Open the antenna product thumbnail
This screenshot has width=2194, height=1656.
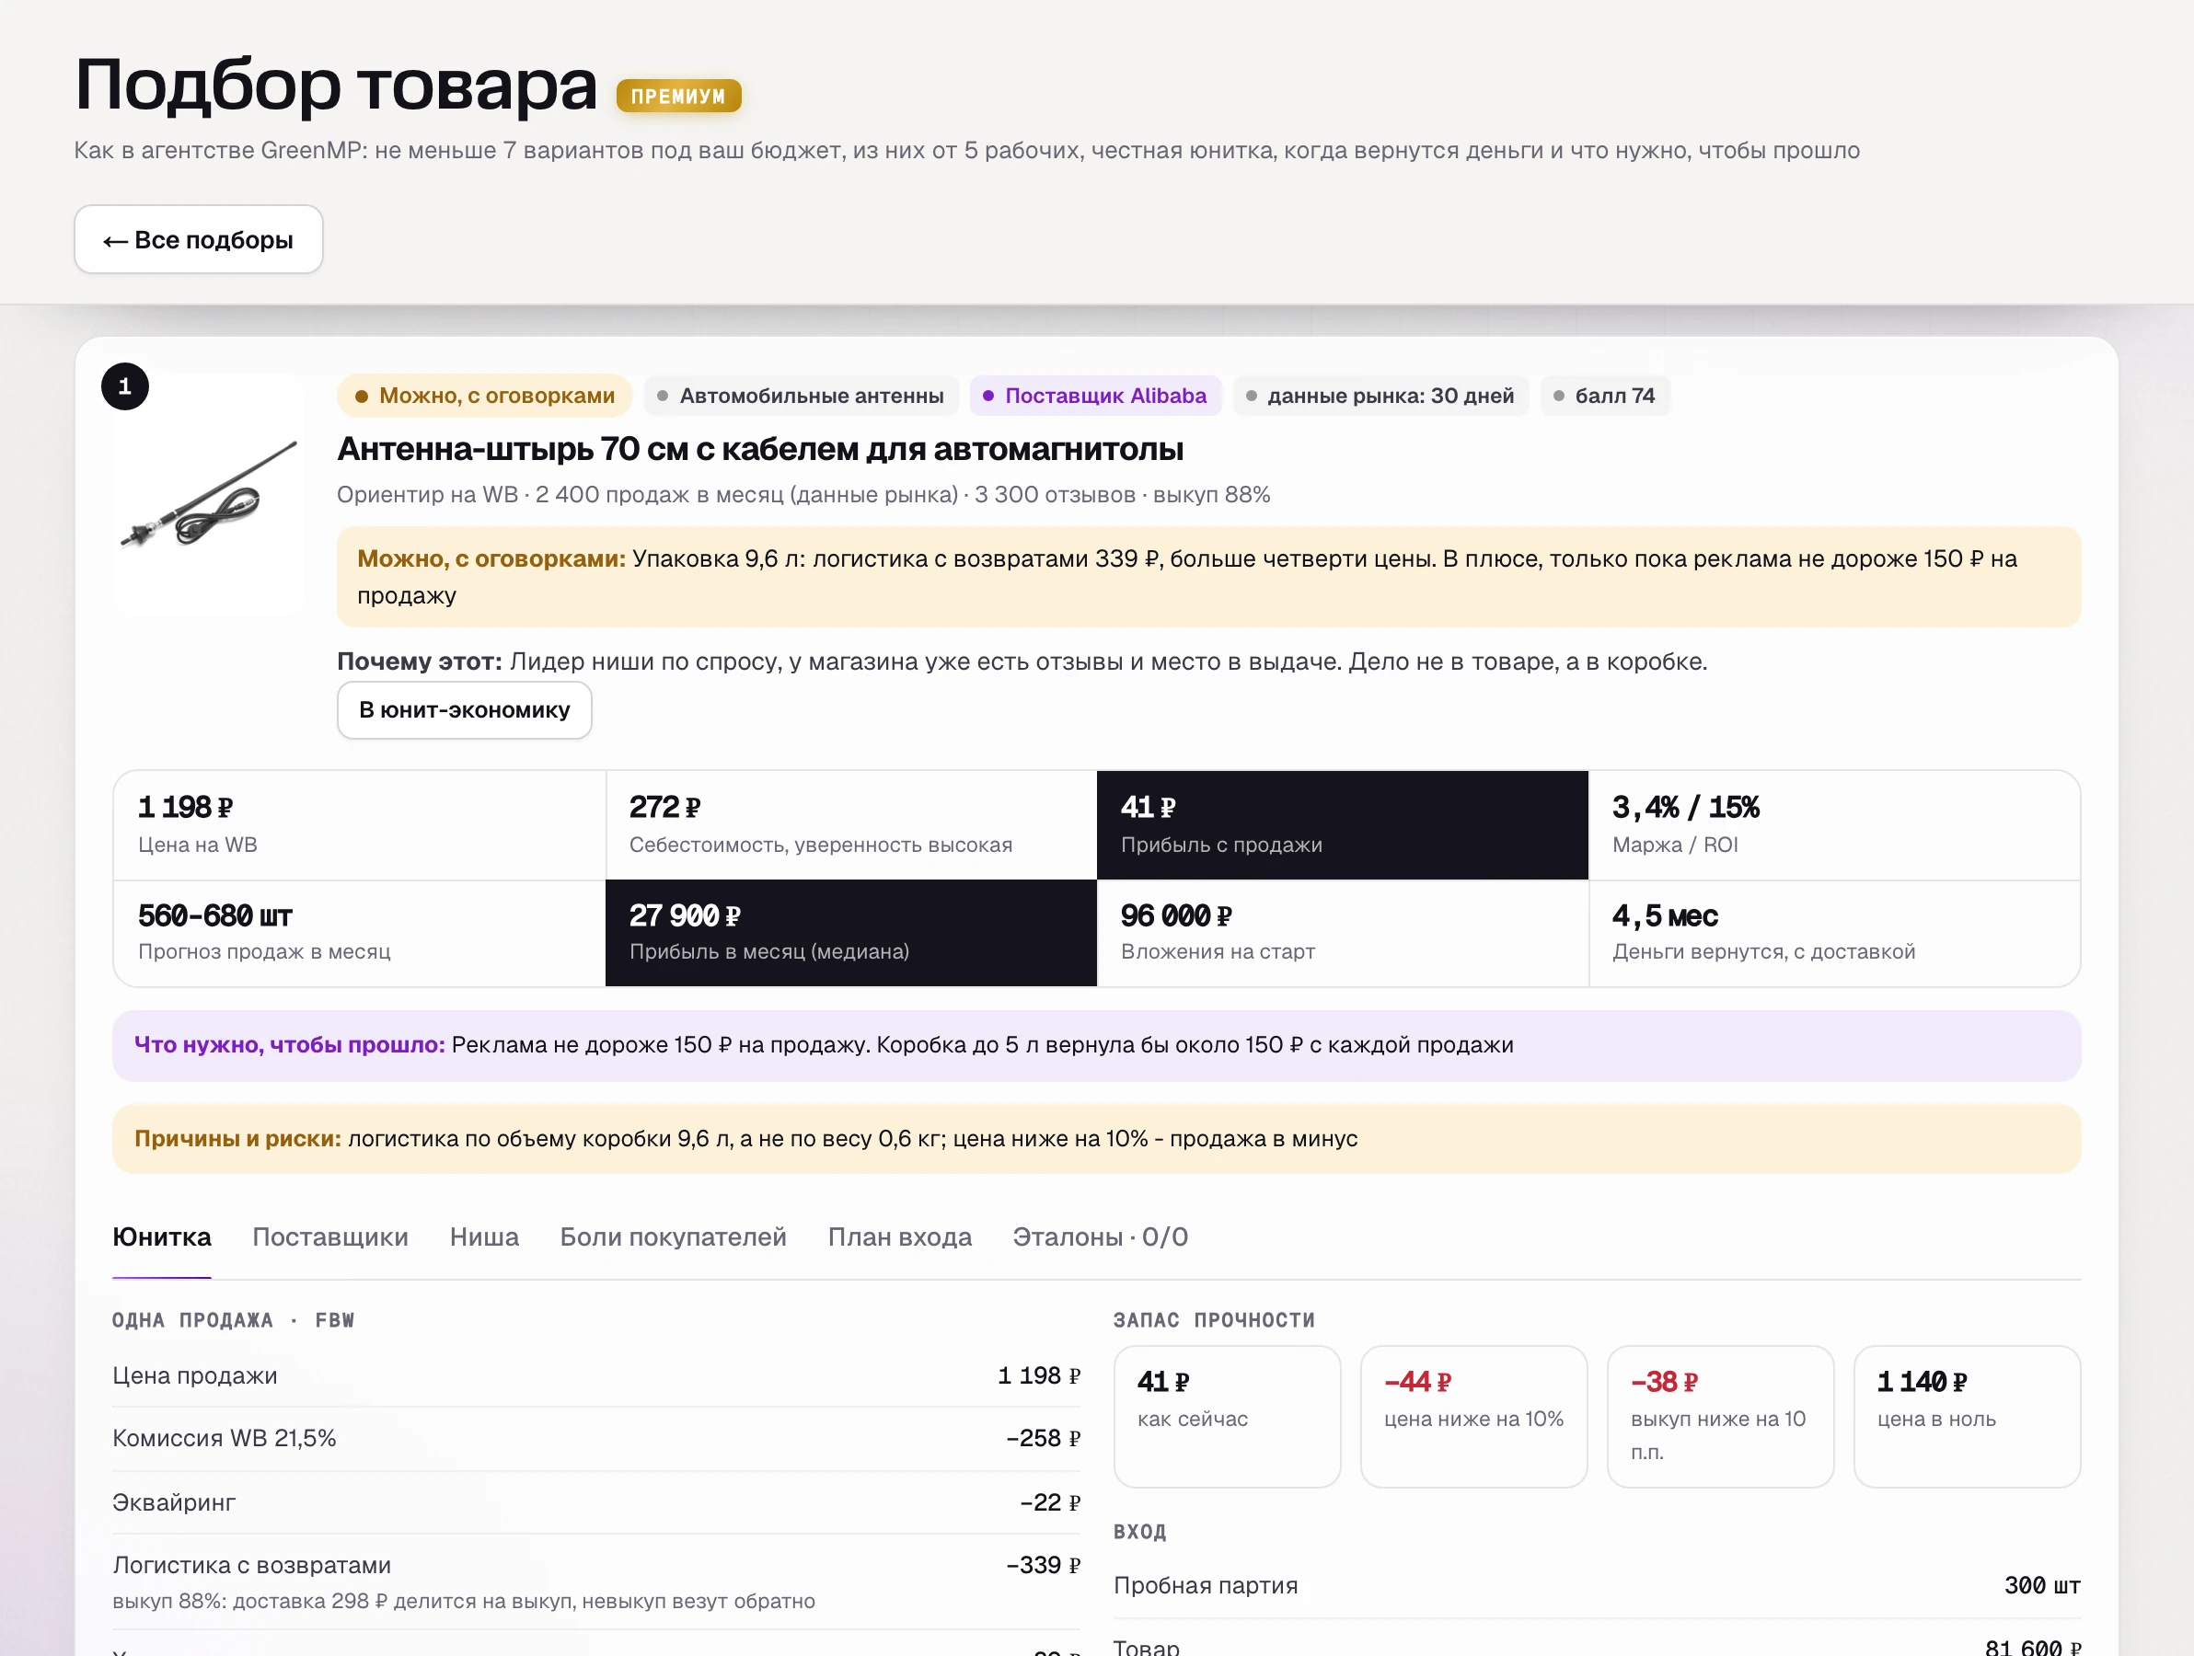[x=209, y=495]
